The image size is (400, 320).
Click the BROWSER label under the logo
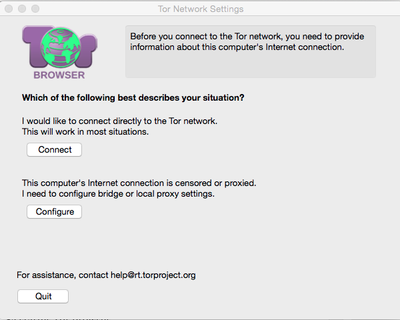click(59, 75)
